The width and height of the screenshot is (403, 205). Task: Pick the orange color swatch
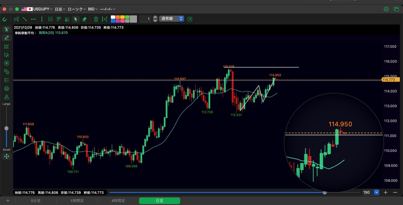coord(118,17)
